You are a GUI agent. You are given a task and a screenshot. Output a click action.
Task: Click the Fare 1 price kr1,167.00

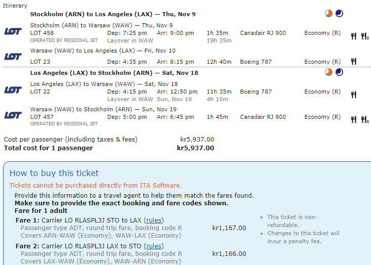point(229,228)
